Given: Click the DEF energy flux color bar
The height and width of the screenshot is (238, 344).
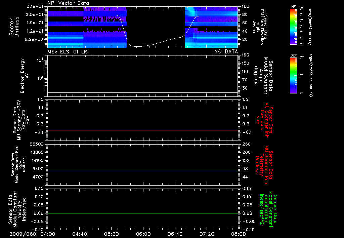Looking at the screenshot, I should (293, 75).
